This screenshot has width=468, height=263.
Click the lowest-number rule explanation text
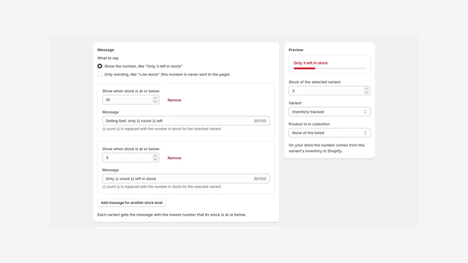tap(171, 214)
